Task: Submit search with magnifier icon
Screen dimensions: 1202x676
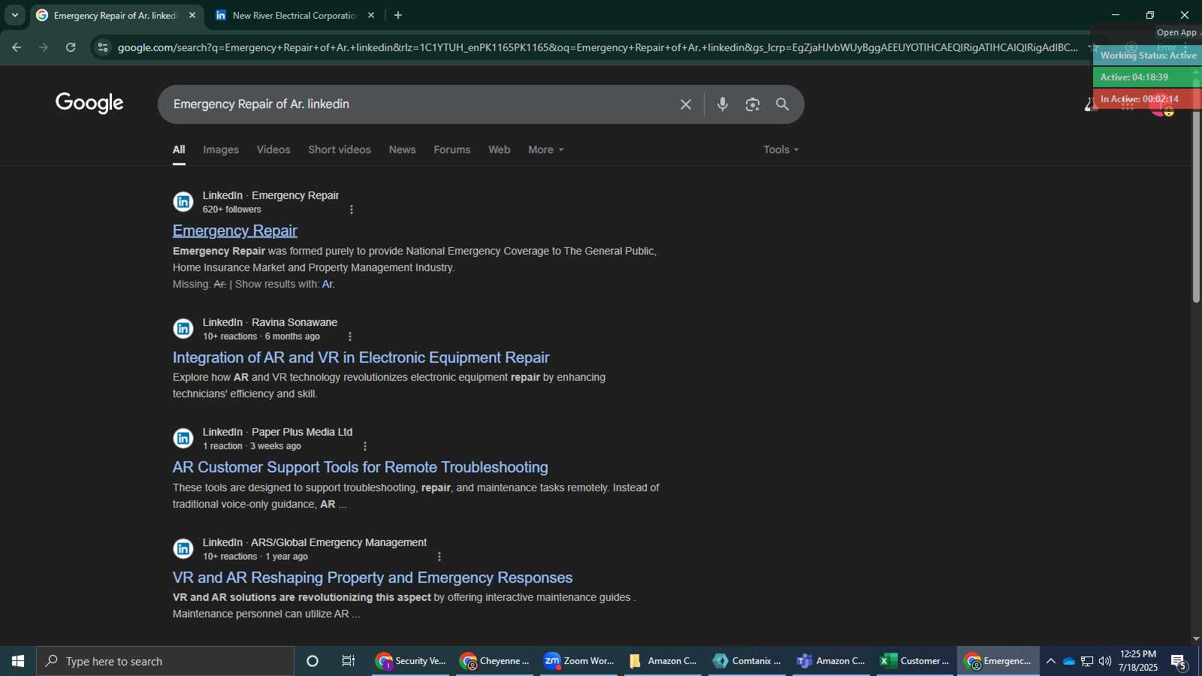Action: (x=783, y=104)
